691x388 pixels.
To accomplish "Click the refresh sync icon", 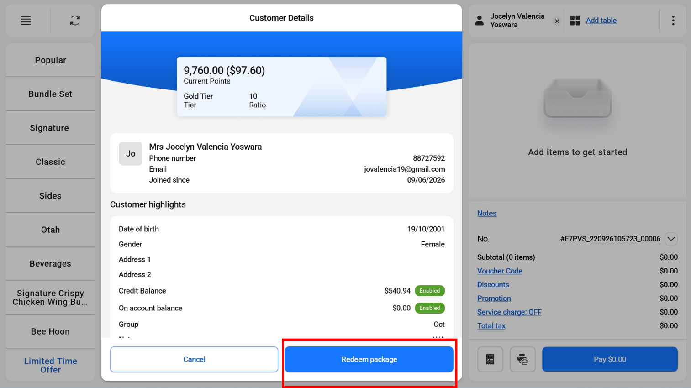I will (75, 21).
